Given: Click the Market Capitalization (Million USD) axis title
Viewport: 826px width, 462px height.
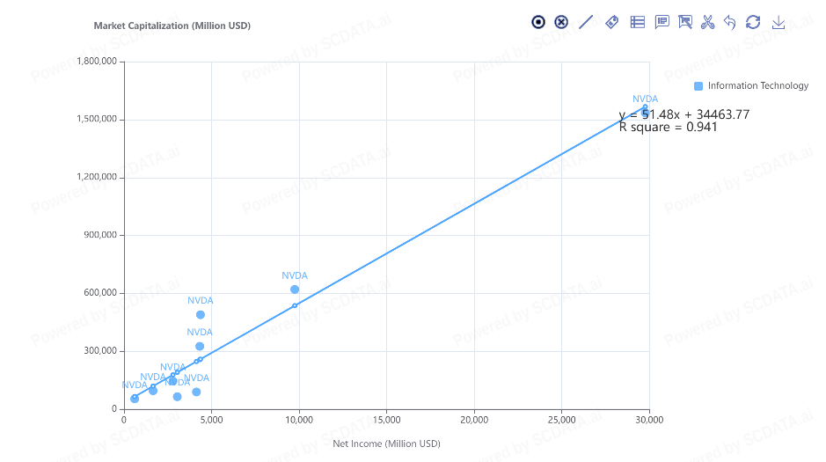Looking at the screenshot, I should tap(172, 26).
